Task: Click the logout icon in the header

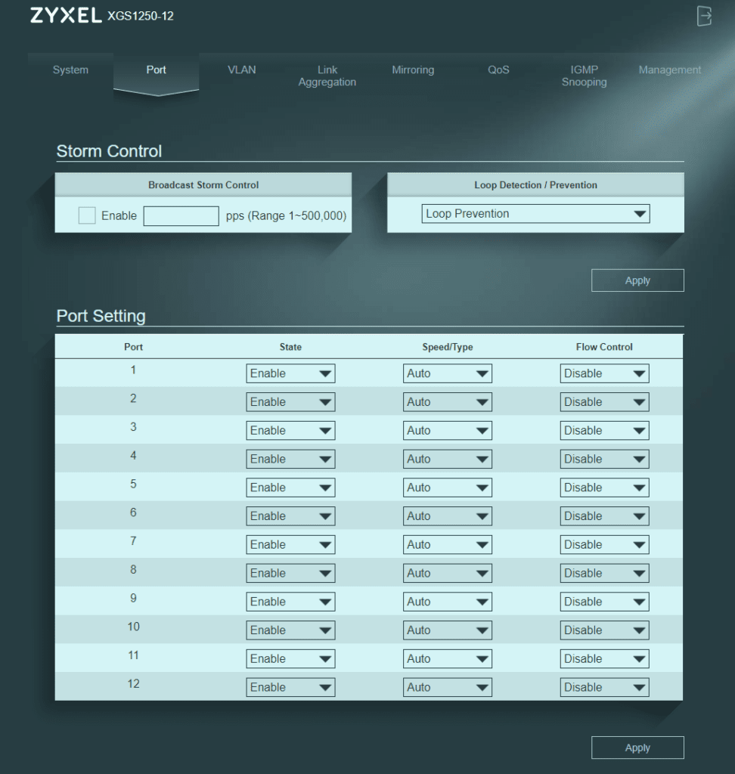Action: (704, 16)
